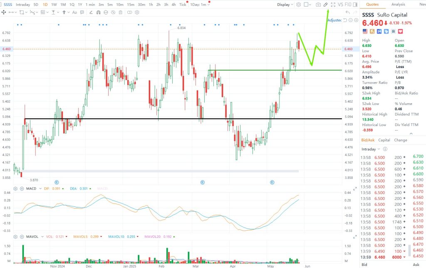This screenshot has height=268, width=426.
Task: Select the Capital tab
Action: [384, 140]
